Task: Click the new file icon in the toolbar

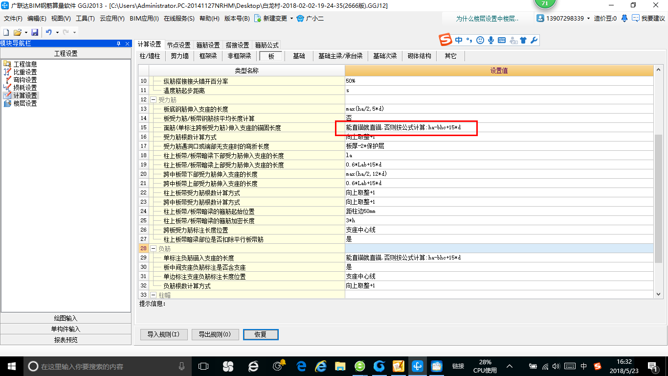Action: (x=6, y=32)
